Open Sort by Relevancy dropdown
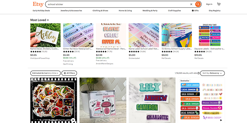Image resolution: width=247 pixels, height=123 pixels. [x=212, y=73]
